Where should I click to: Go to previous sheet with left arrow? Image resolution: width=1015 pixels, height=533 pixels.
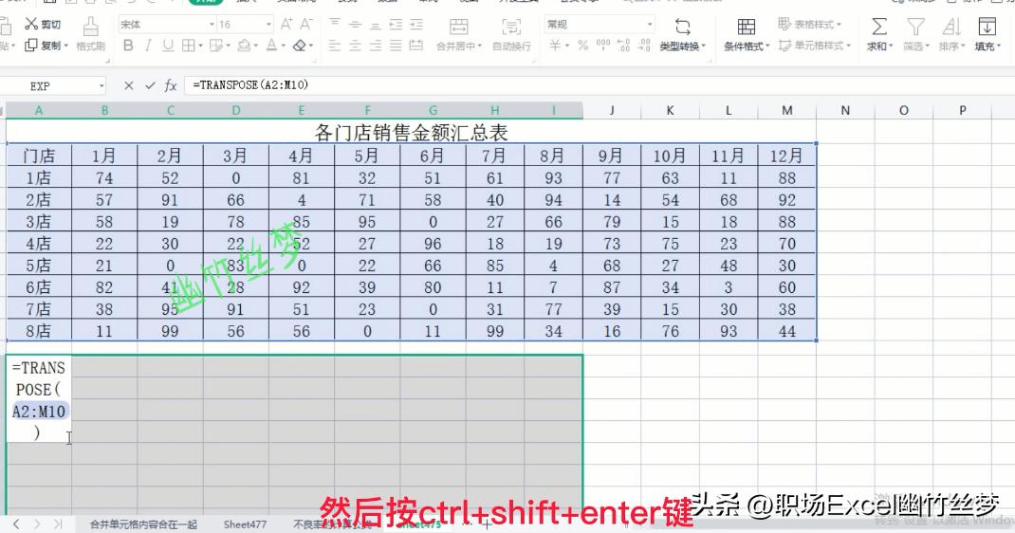pyautogui.click(x=16, y=524)
